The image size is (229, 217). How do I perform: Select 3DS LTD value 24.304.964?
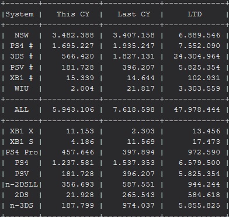[x=197, y=56]
